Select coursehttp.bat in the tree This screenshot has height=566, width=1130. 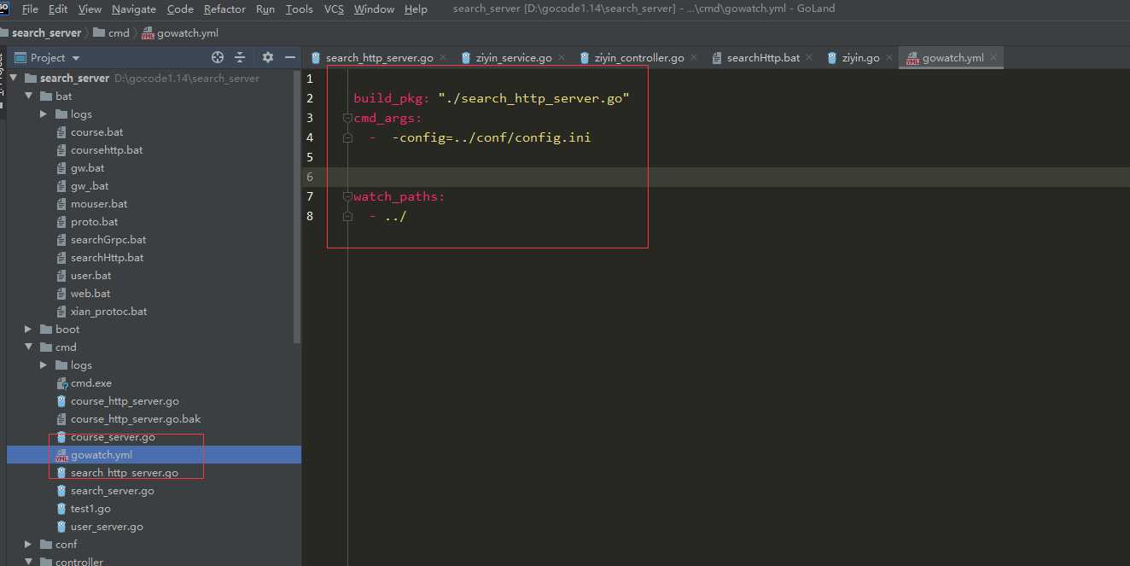click(x=107, y=150)
